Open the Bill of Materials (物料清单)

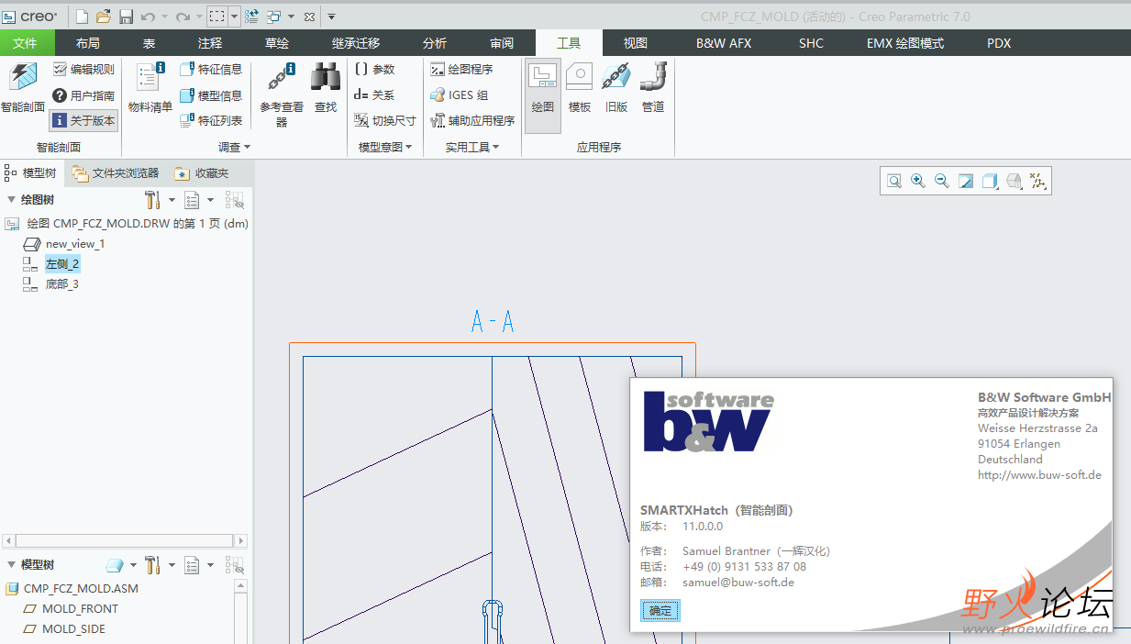[150, 89]
